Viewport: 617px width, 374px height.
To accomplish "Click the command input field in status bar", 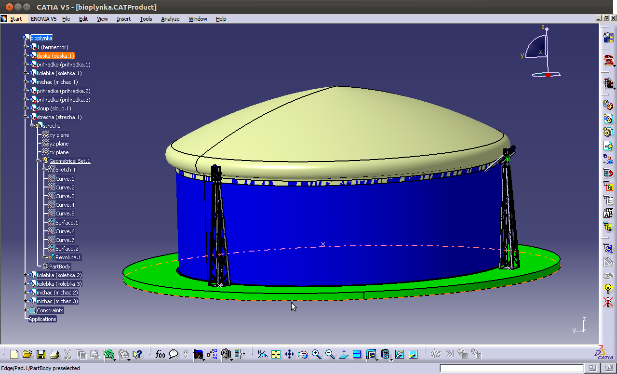I will click(512, 368).
